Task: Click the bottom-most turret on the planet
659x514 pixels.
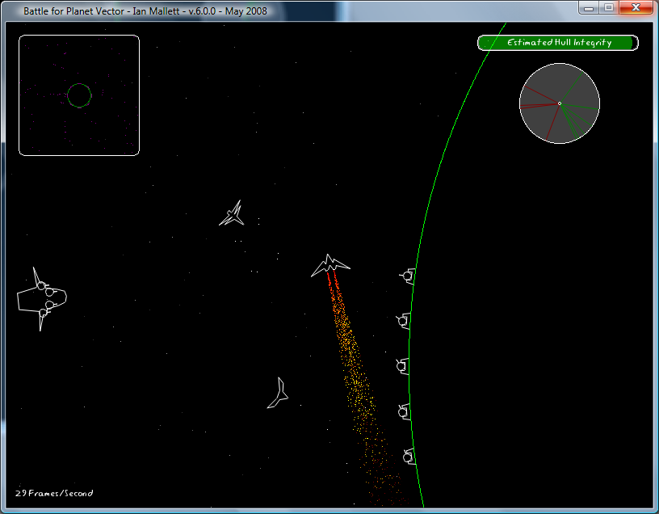Action: [409, 457]
